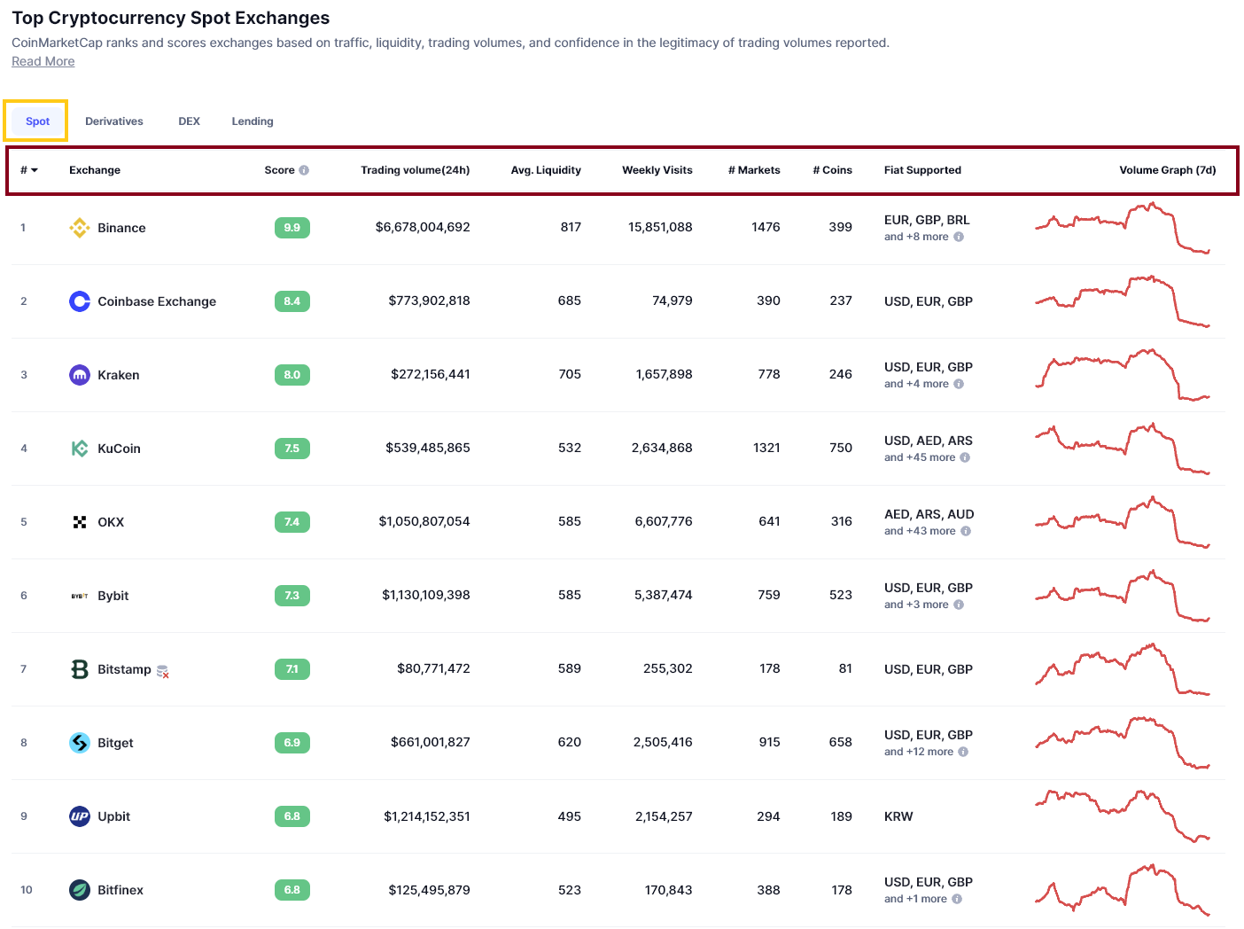Click the KuCoin logo icon

pos(80,449)
